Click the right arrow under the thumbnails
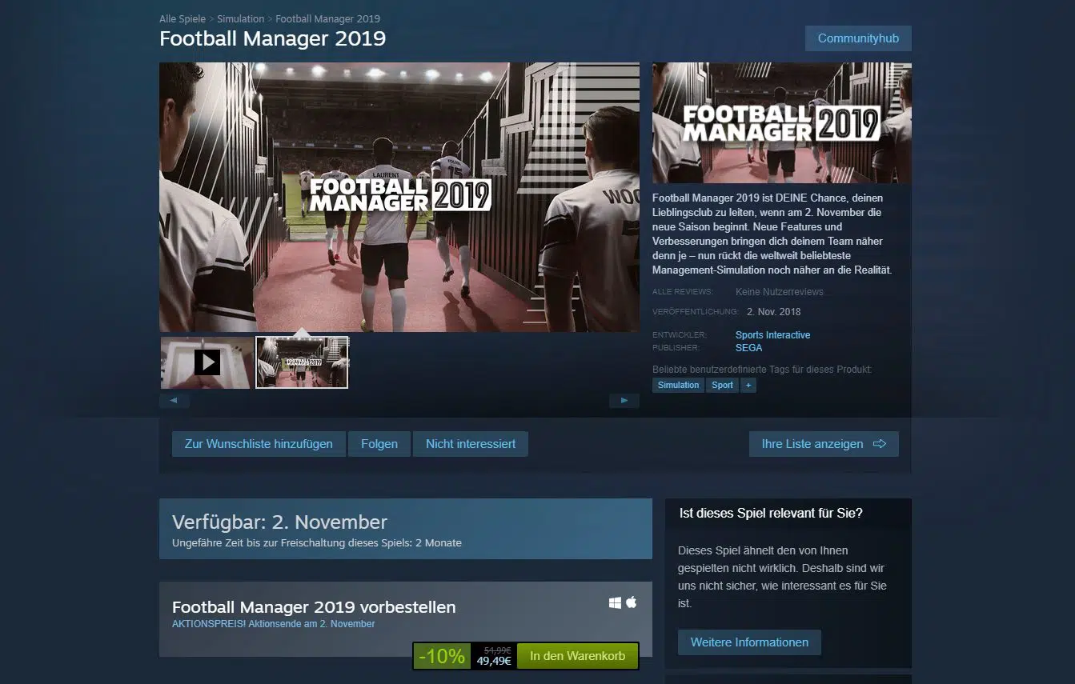The height and width of the screenshot is (684, 1075). (624, 400)
